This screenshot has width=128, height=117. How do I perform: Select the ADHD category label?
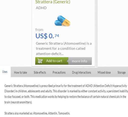pos(41,8)
